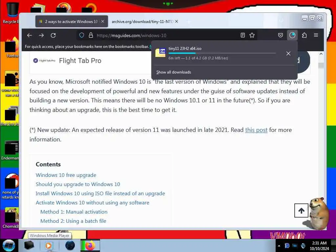Click the flag icon in the system tray
Screen dimensions: 336x252
tap(287, 246)
